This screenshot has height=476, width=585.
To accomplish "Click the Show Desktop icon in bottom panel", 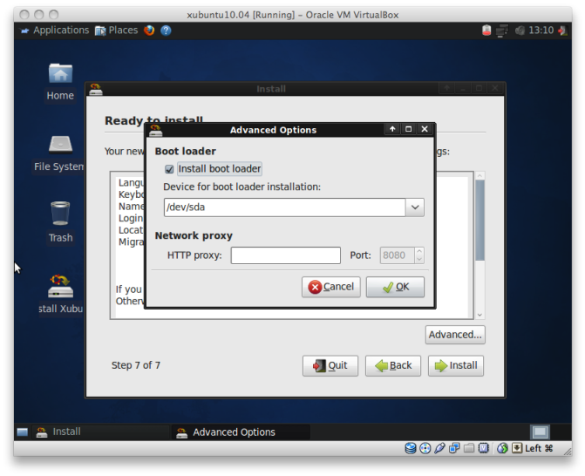I will (23, 432).
